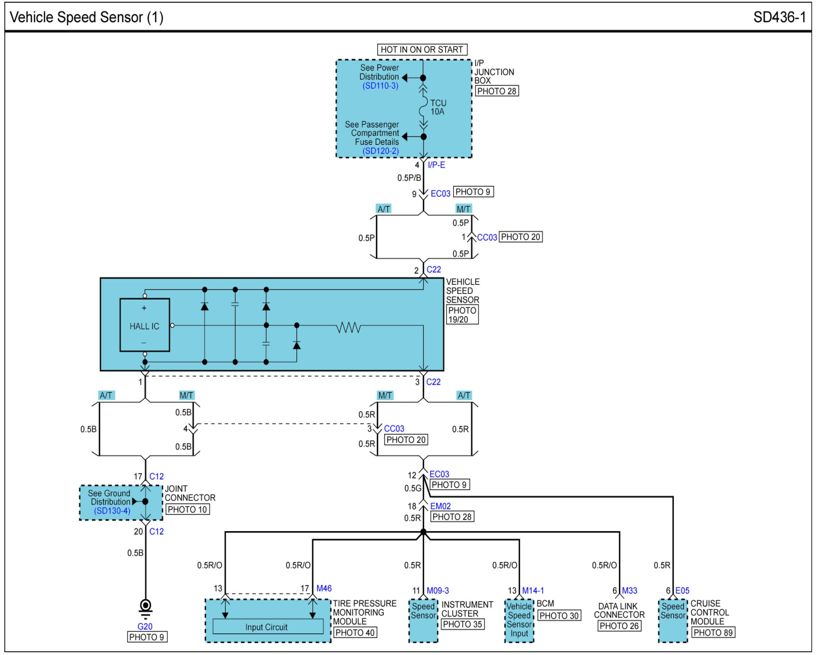
Task: Open PHOTO 40 for Tire Pressure Module
Action: click(355, 632)
